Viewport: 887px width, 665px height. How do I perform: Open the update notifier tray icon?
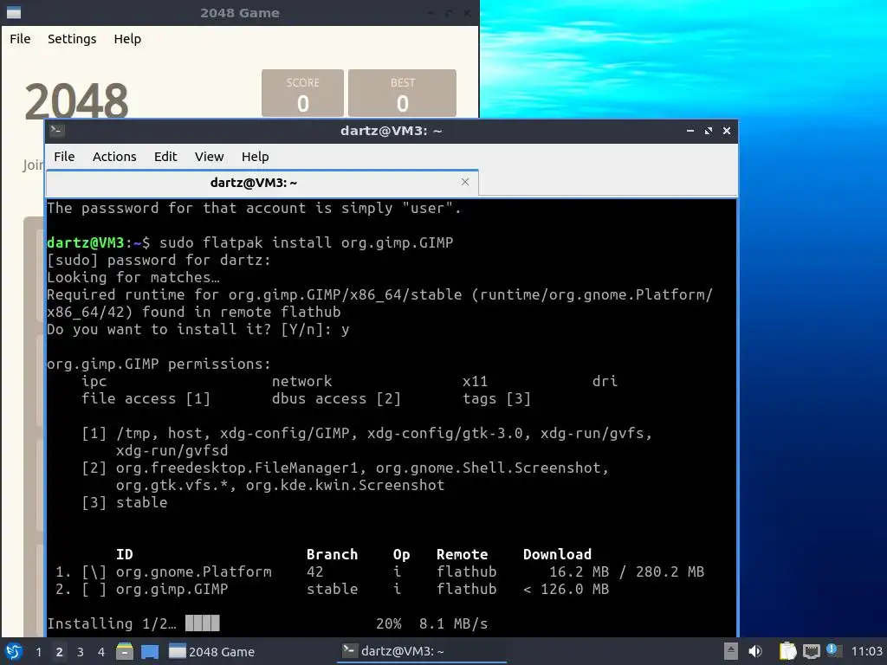tap(832, 649)
